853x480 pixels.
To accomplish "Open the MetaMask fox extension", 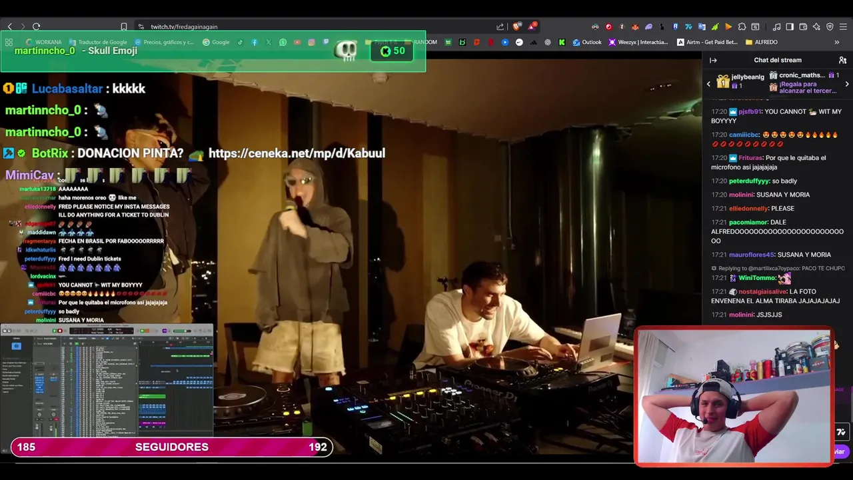I will (x=635, y=27).
